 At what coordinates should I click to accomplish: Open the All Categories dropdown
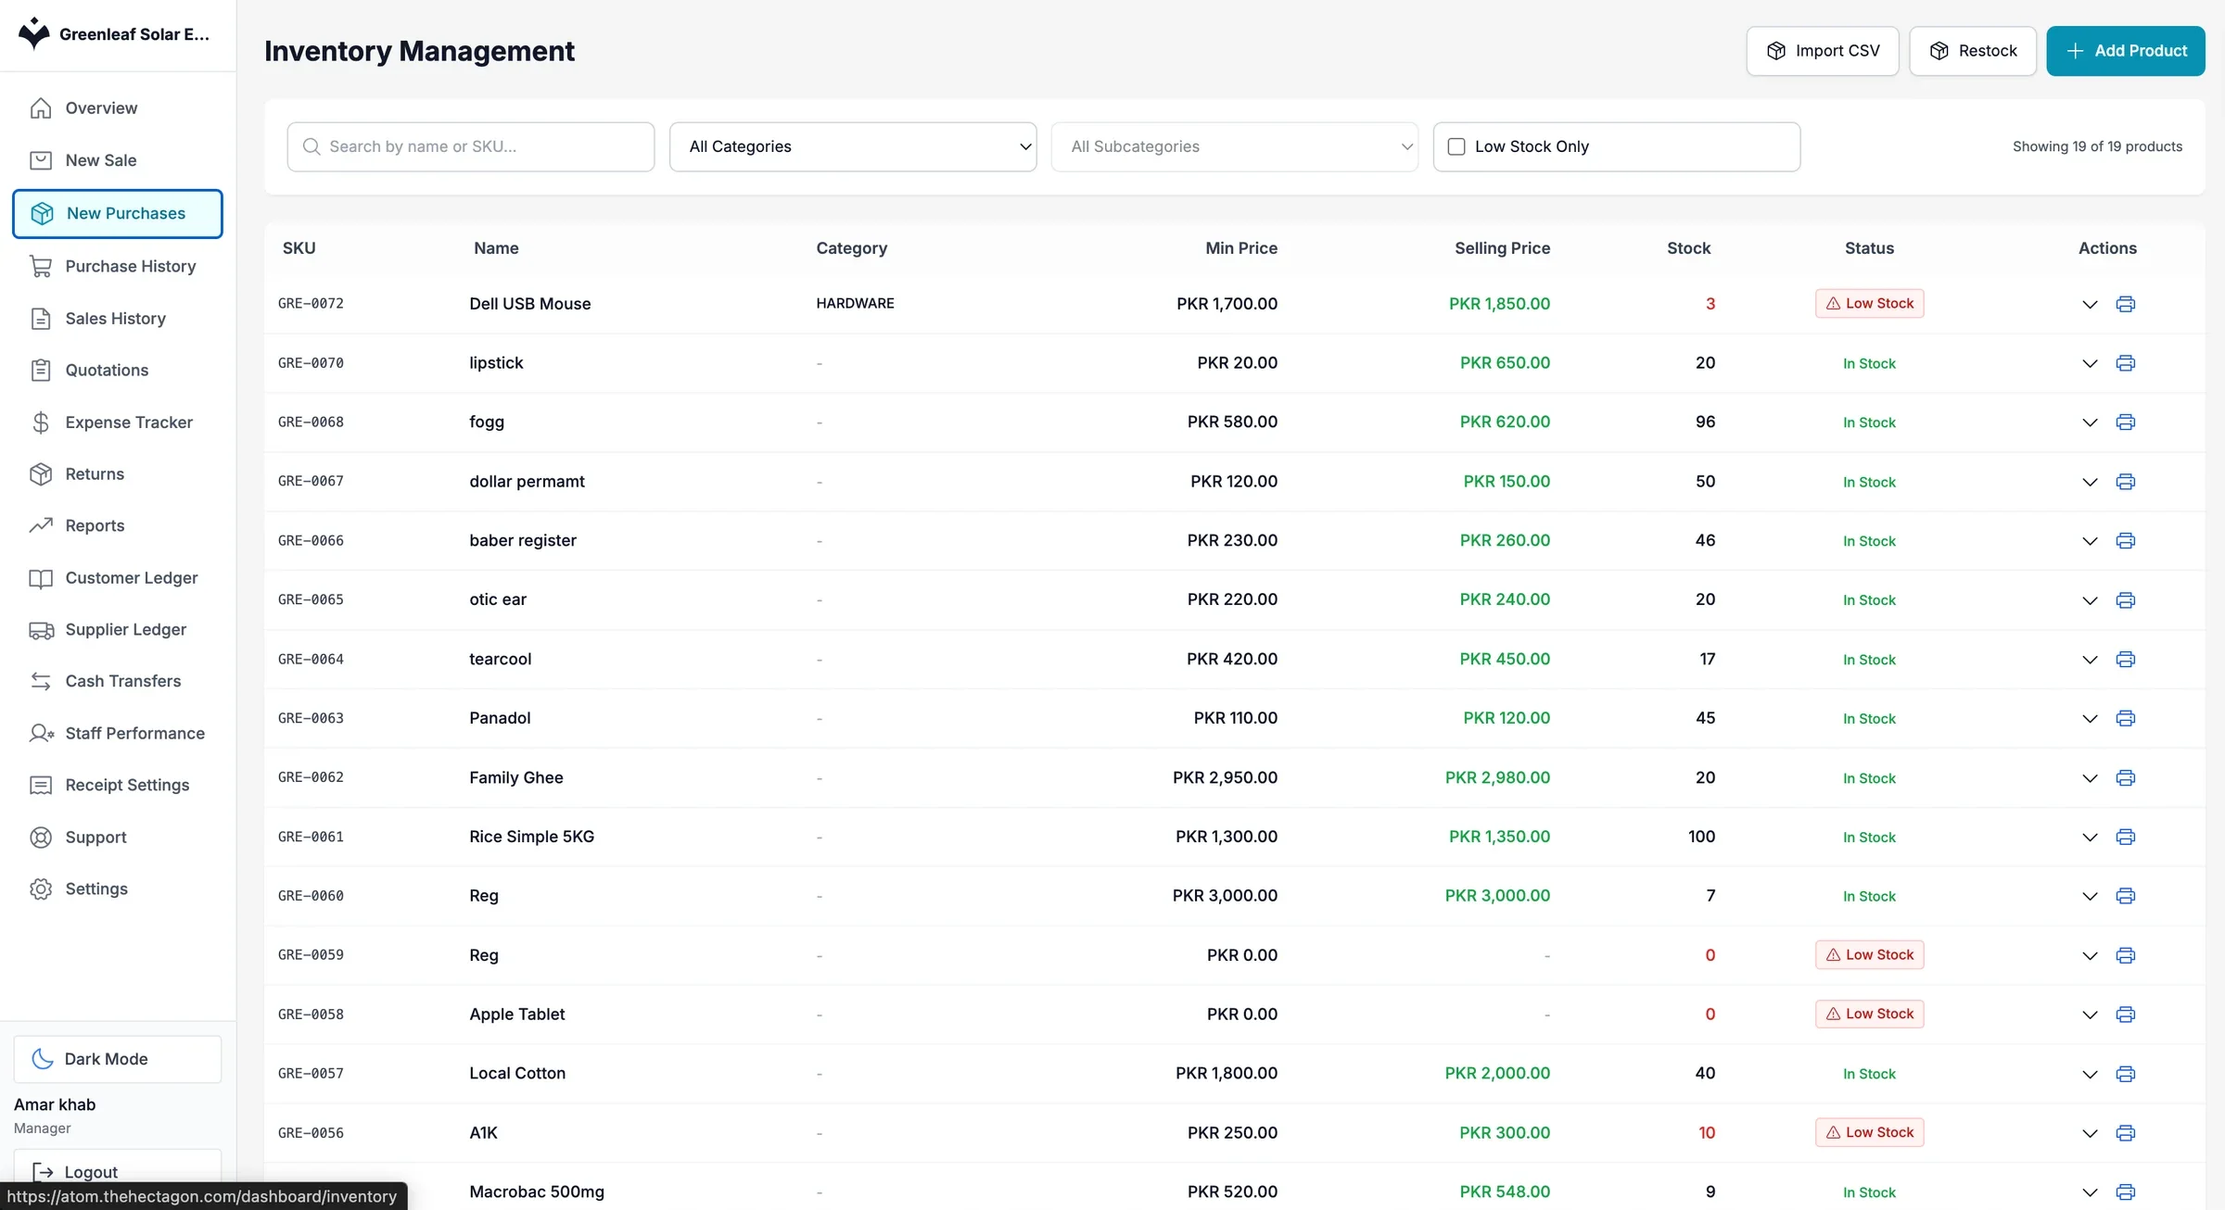pos(853,146)
